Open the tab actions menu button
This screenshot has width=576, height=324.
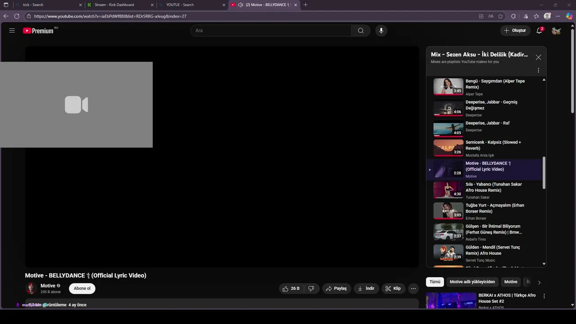6,5
